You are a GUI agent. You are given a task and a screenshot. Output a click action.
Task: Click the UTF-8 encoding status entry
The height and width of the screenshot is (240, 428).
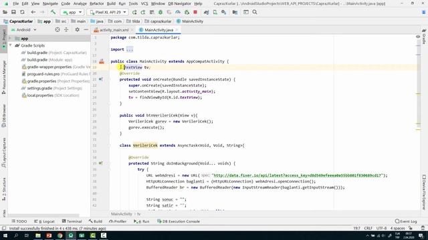coord(381,228)
